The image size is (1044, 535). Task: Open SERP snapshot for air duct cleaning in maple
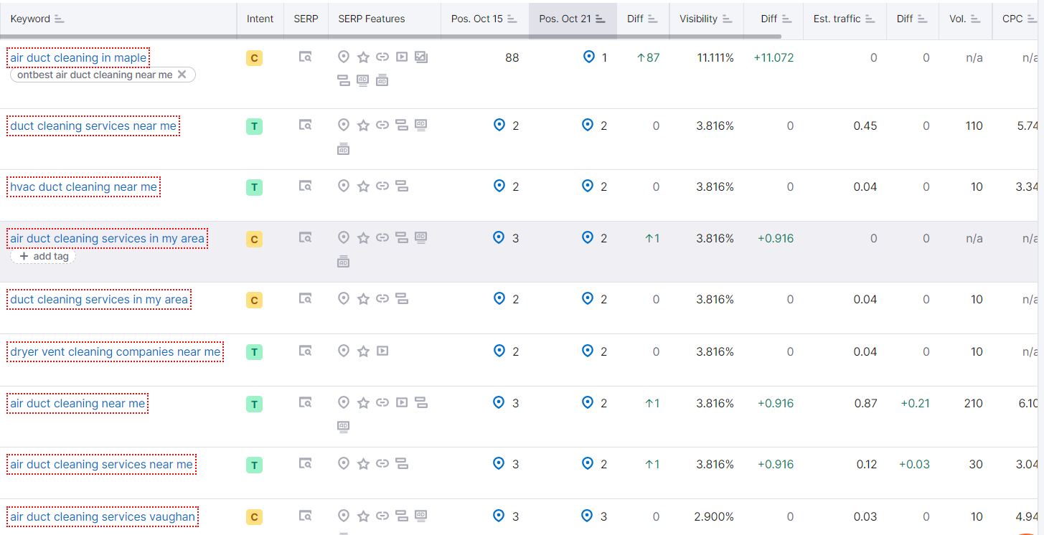pos(306,57)
